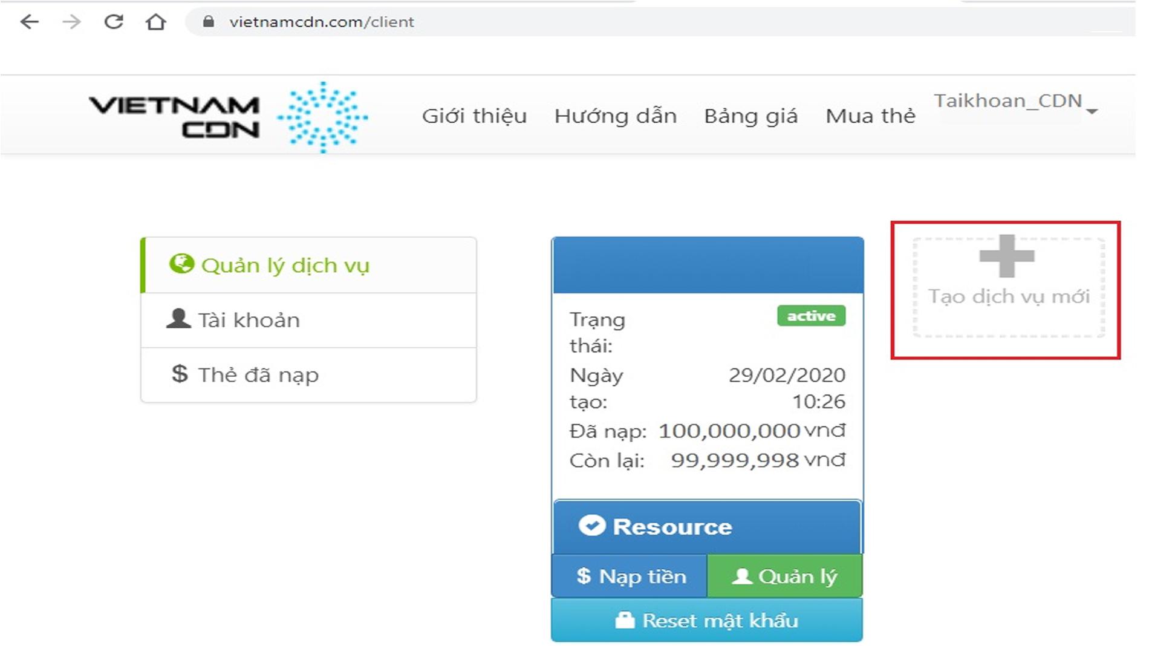Screen dimensions: 1149x646
Task: Click the green active status badge
Action: 812,315
